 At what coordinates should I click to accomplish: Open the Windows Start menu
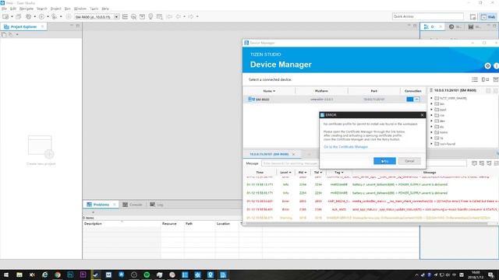pos(6,275)
